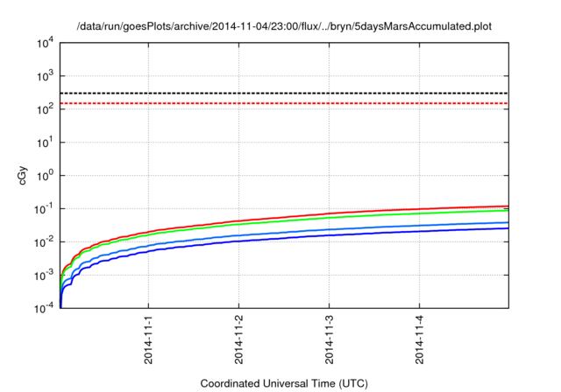Click the 2014-11-2 date tick label
This screenshot has height=392, width=561.
click(238, 339)
